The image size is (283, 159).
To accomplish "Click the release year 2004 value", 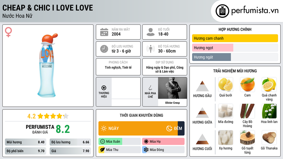I will click(x=116, y=34).
